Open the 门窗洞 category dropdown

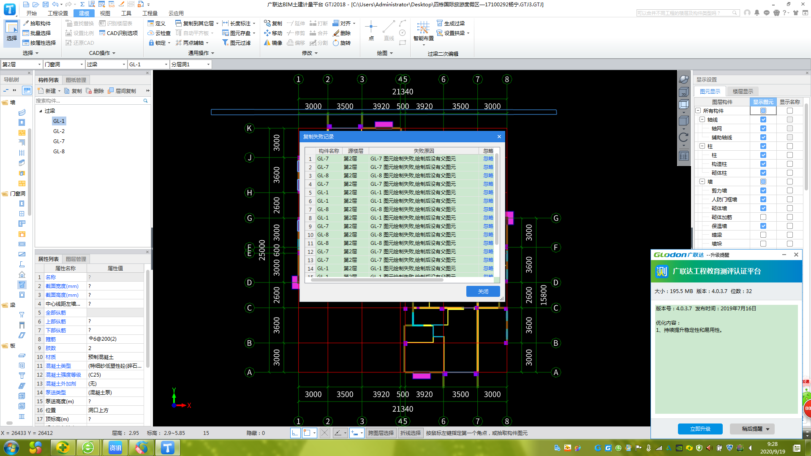click(x=64, y=64)
